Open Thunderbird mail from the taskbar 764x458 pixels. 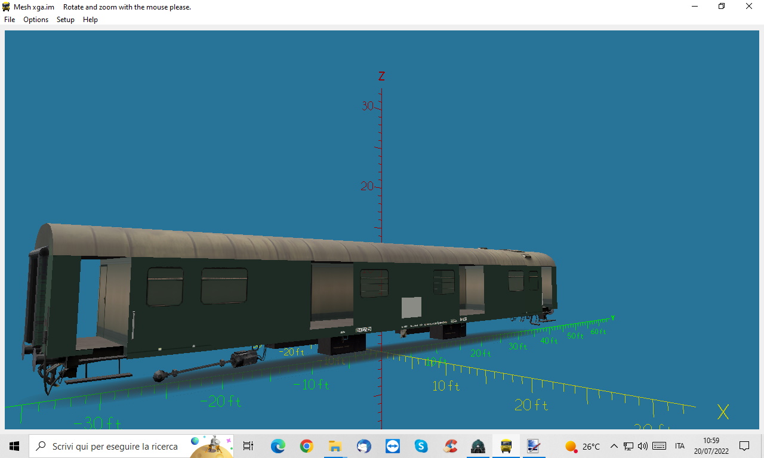click(x=364, y=446)
